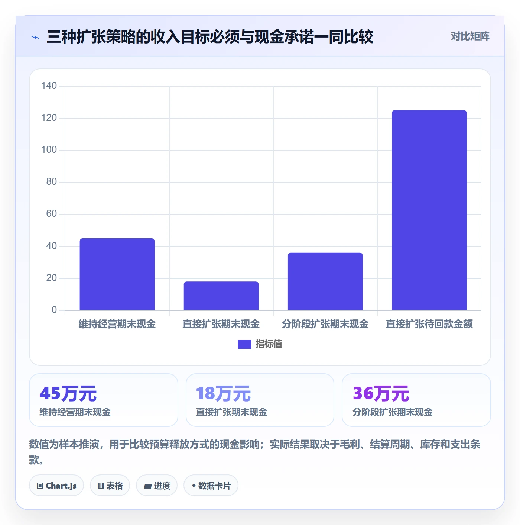Click the 进度 tag chip

coord(157,485)
